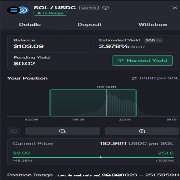
Task: Click the upper bound price 251.6
Action: pos(166,153)
